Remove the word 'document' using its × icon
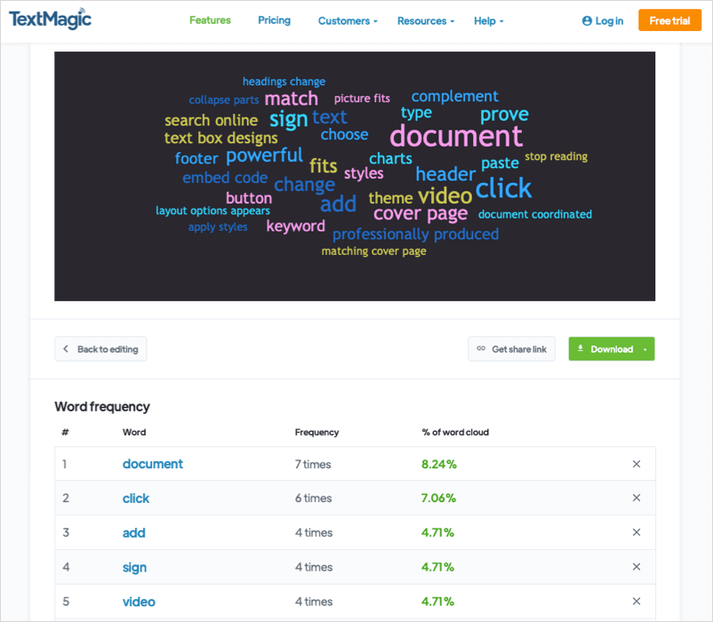 pyautogui.click(x=637, y=464)
